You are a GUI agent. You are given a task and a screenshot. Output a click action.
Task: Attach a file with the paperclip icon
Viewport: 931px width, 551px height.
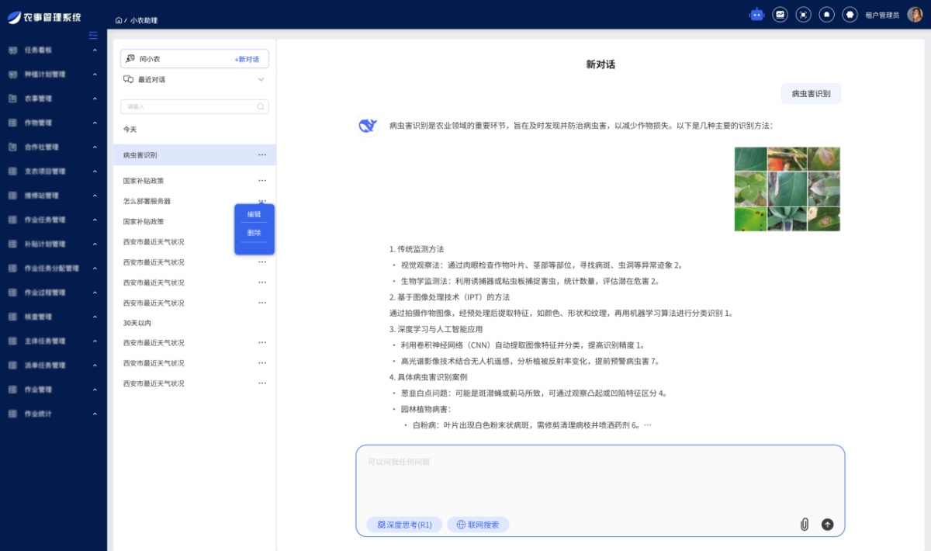pos(805,524)
